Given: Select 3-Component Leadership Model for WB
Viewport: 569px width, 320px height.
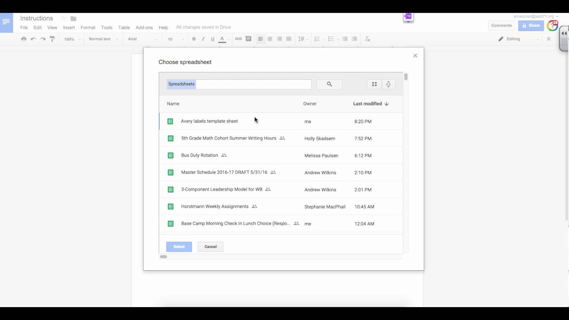Looking at the screenshot, I should 281,189.
